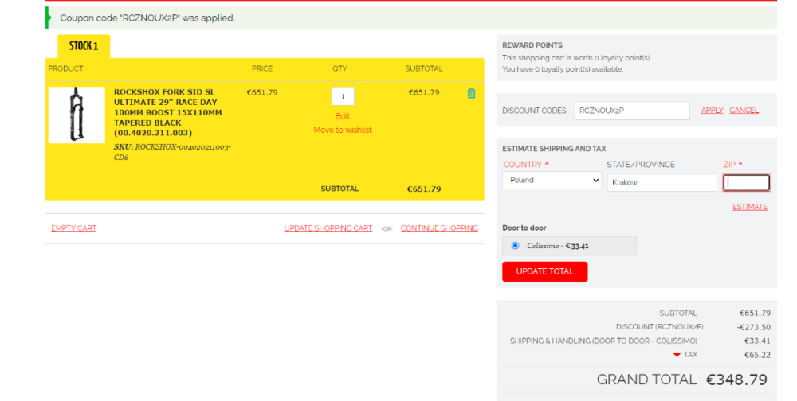Select the tax amount €65.22
797x401 pixels.
coord(757,355)
